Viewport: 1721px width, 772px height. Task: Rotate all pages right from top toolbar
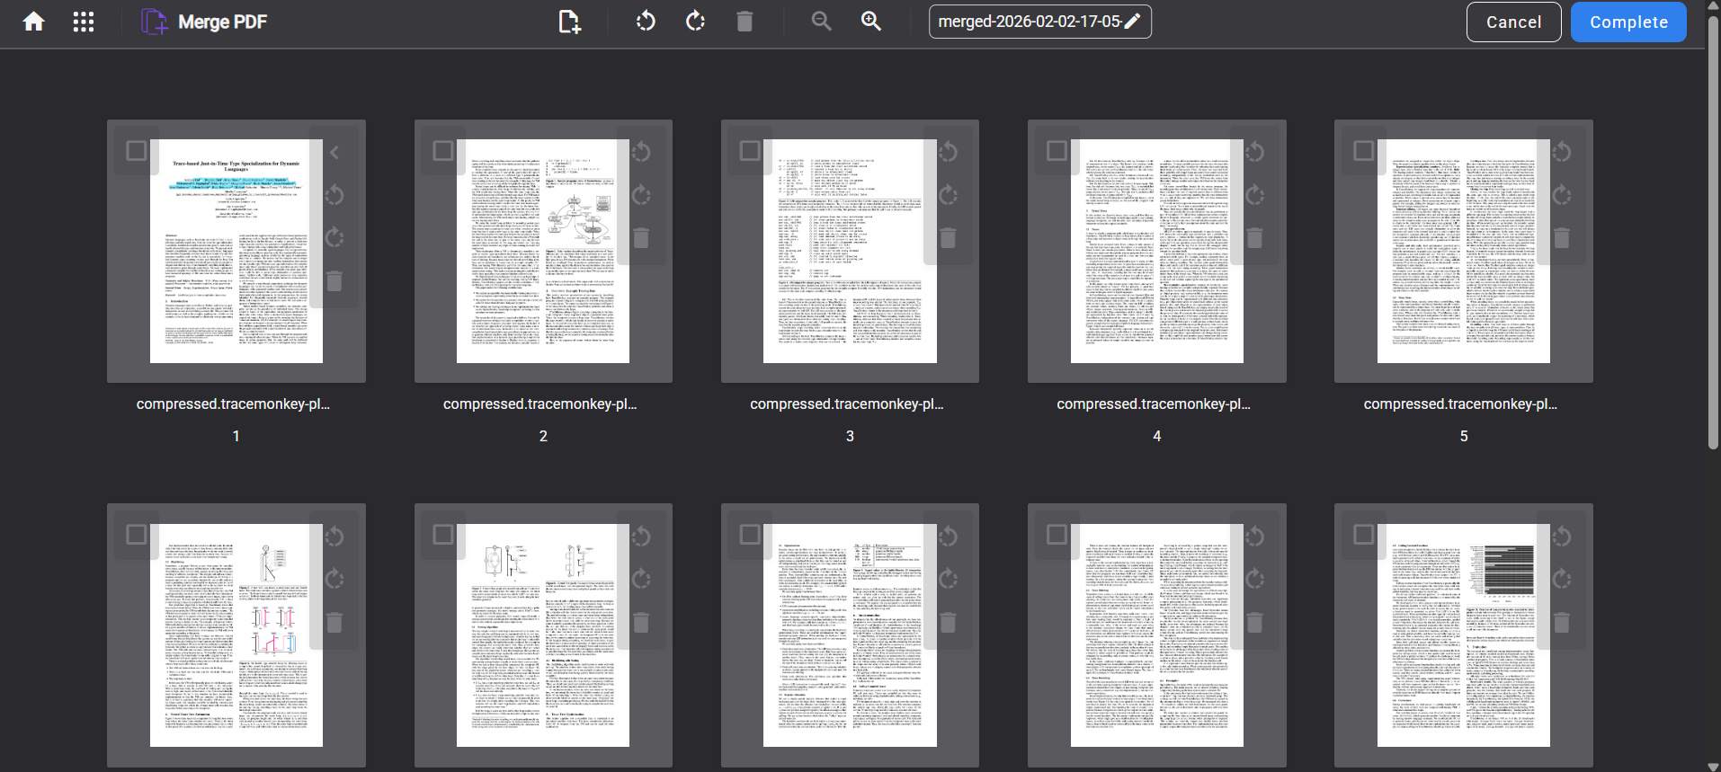(695, 21)
